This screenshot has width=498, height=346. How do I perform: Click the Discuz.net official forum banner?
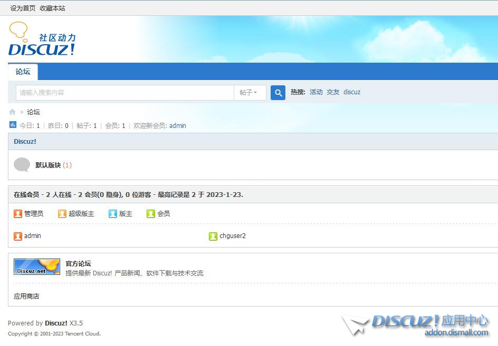pyautogui.click(x=36, y=266)
